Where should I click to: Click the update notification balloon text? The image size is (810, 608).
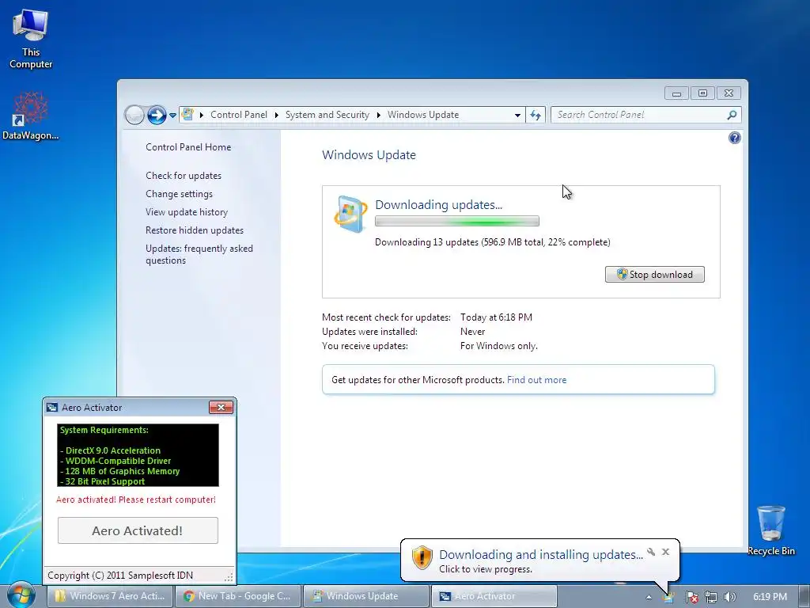tap(541, 560)
